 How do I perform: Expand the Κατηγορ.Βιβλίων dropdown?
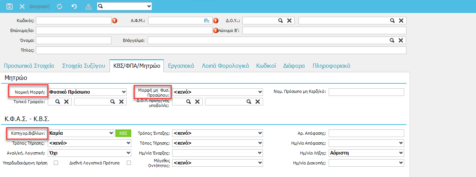(x=111, y=133)
